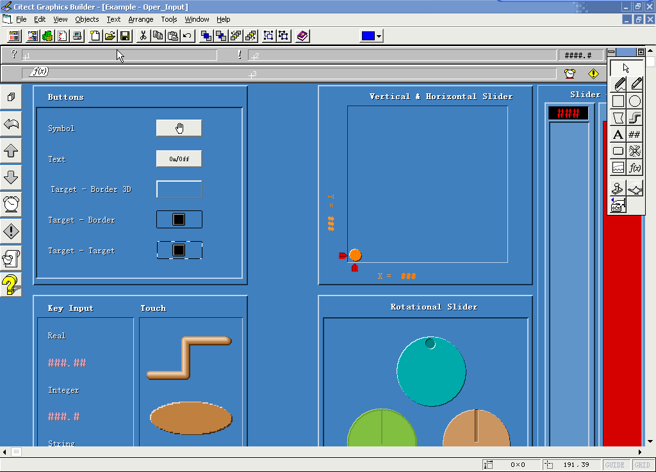656x472 pixels.
Task: Click the left sidebar back arrow button
Action: pyautogui.click(x=12, y=124)
